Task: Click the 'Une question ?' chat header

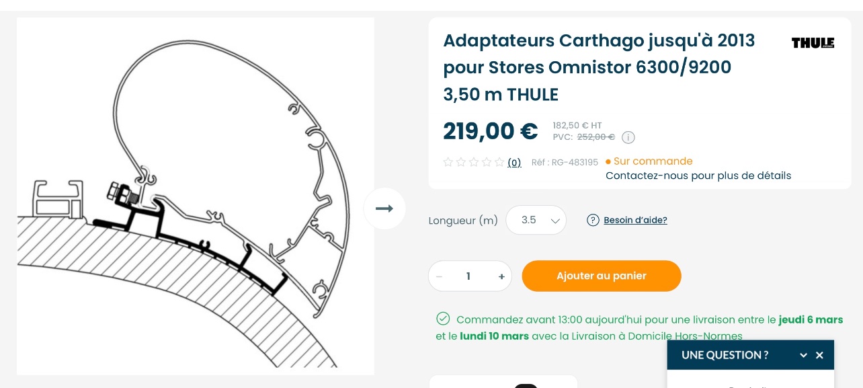Action: click(725, 355)
